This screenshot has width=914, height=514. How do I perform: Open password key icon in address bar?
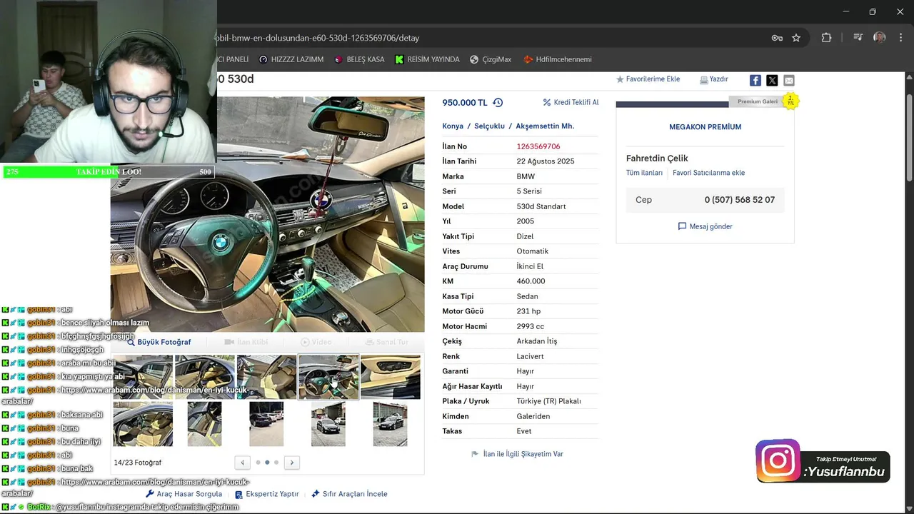(777, 38)
